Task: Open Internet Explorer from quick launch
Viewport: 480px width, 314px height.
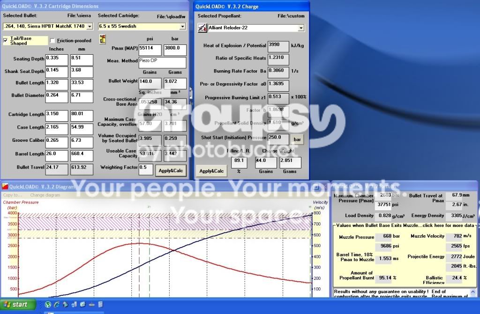Action: coord(57,304)
